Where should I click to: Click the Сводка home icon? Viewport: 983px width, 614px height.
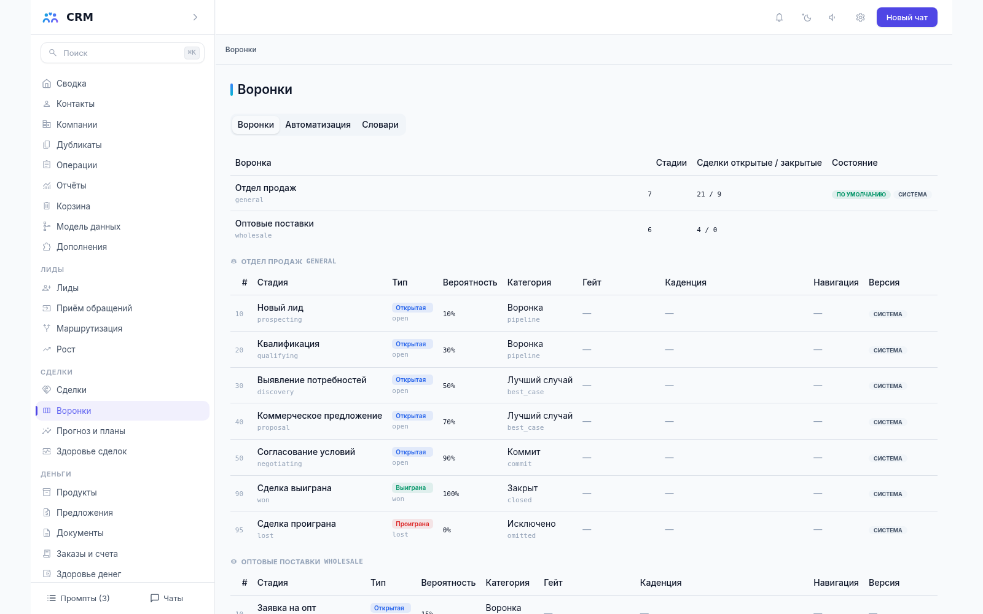point(47,84)
